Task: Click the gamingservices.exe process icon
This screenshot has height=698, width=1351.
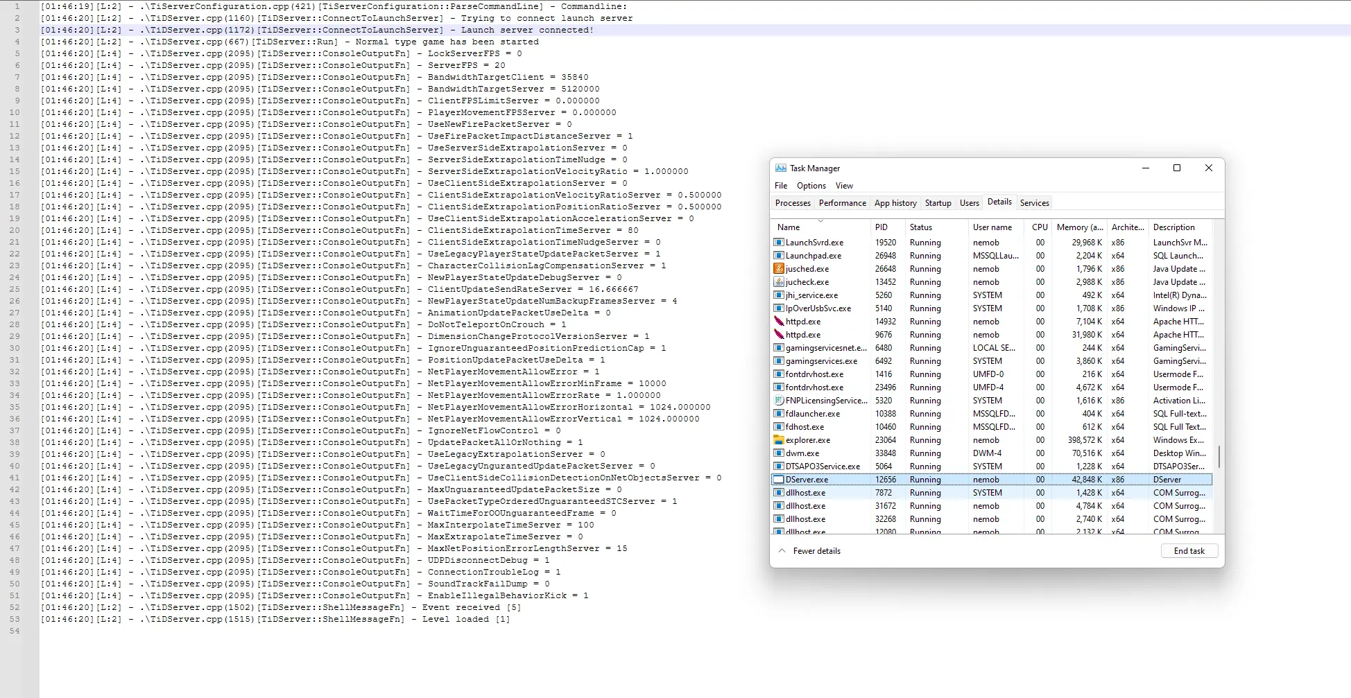Action: click(x=779, y=361)
